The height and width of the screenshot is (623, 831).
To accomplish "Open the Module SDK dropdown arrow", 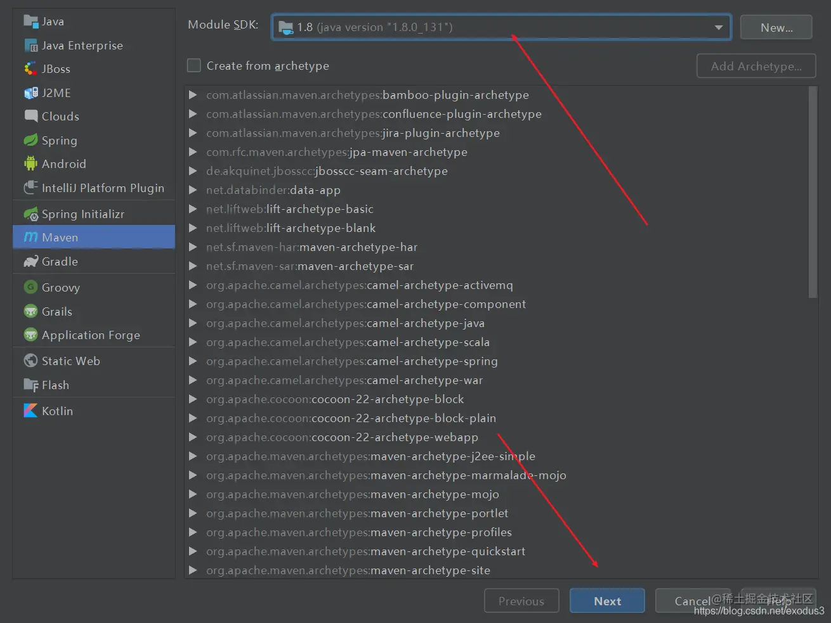I will tap(718, 27).
